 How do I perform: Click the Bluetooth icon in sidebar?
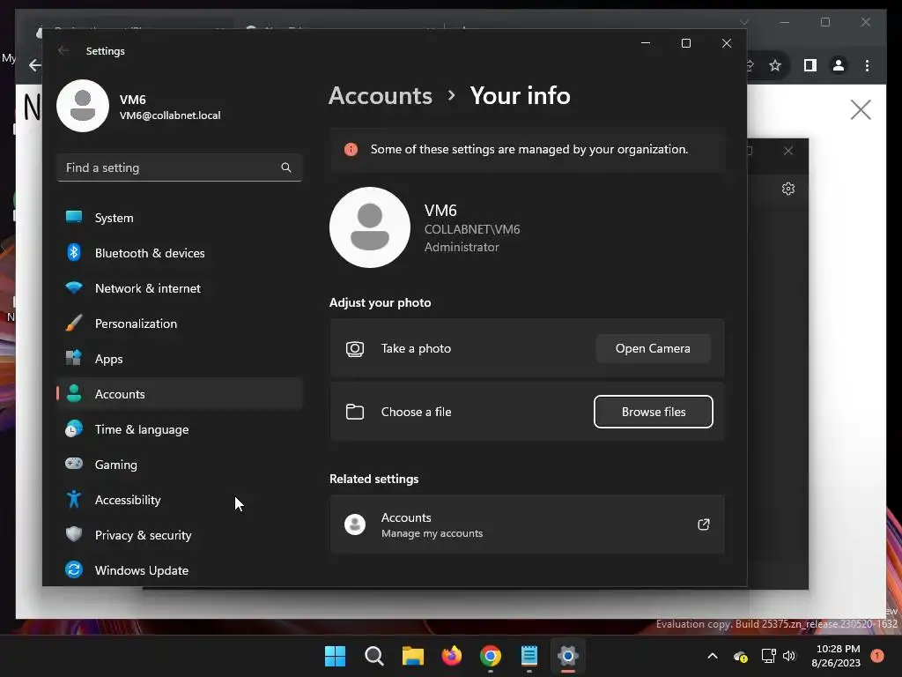pos(74,252)
